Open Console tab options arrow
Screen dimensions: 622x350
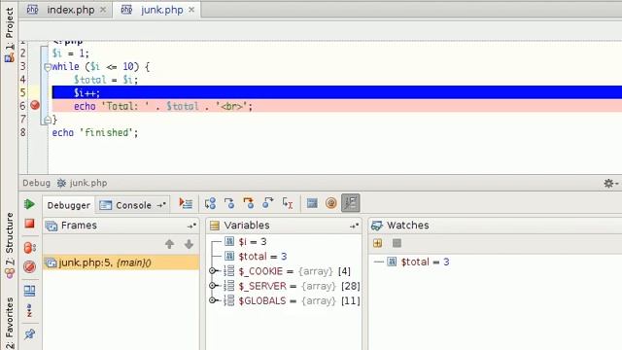click(161, 205)
